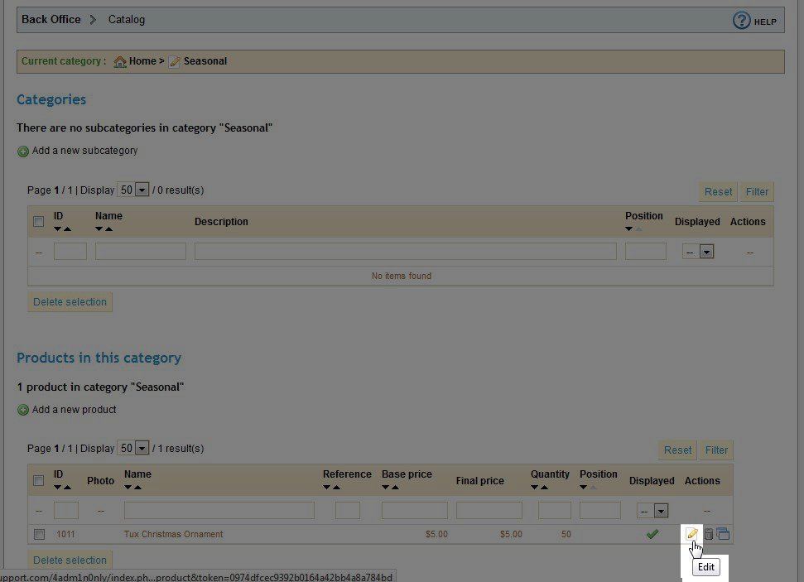Click the green plus icon for new subcategory
Image resolution: width=804 pixels, height=582 pixels.
coord(23,152)
